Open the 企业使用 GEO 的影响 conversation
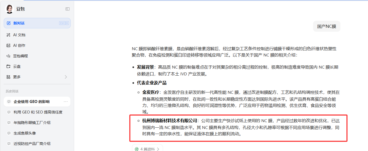Viewport: 368px width, 151px height. [x=37, y=102]
